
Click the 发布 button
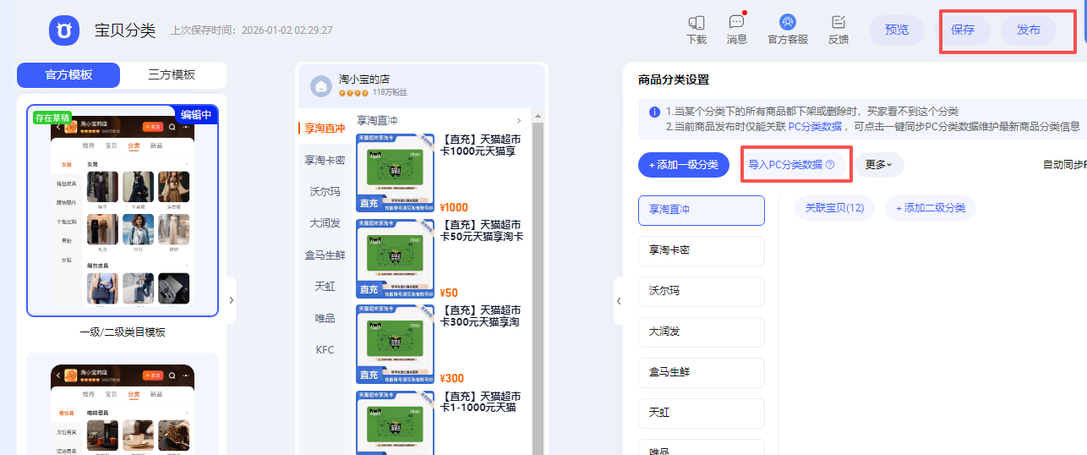tap(1028, 30)
